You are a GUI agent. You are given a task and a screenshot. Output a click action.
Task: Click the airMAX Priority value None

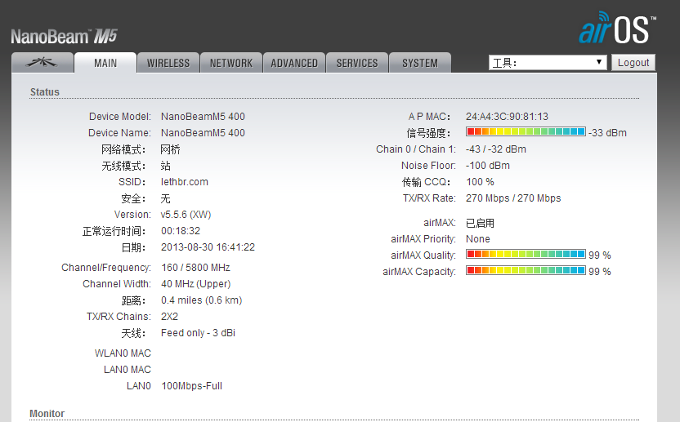click(x=478, y=239)
